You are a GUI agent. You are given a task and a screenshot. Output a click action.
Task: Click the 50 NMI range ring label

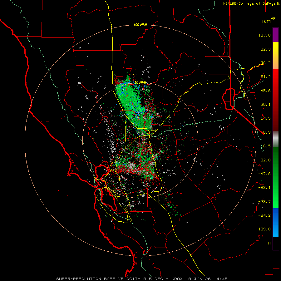pos(140,83)
